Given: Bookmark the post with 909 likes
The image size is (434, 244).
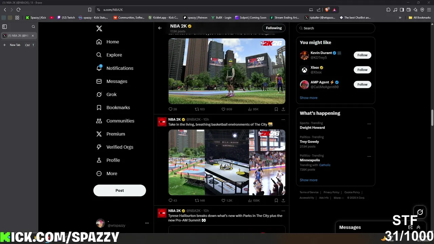Looking at the screenshot, I should (276, 109).
